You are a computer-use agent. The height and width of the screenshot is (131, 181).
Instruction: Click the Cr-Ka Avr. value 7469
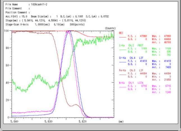[168, 67]
